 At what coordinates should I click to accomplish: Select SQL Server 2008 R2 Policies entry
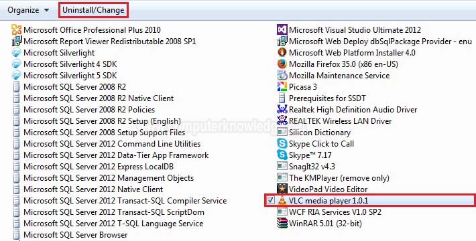point(89,110)
